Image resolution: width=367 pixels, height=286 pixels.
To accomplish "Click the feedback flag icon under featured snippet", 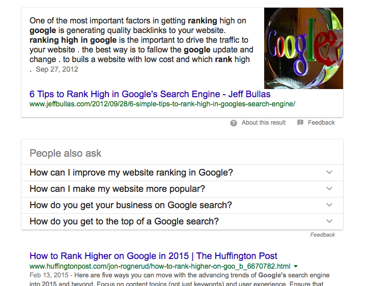I will tap(300, 123).
